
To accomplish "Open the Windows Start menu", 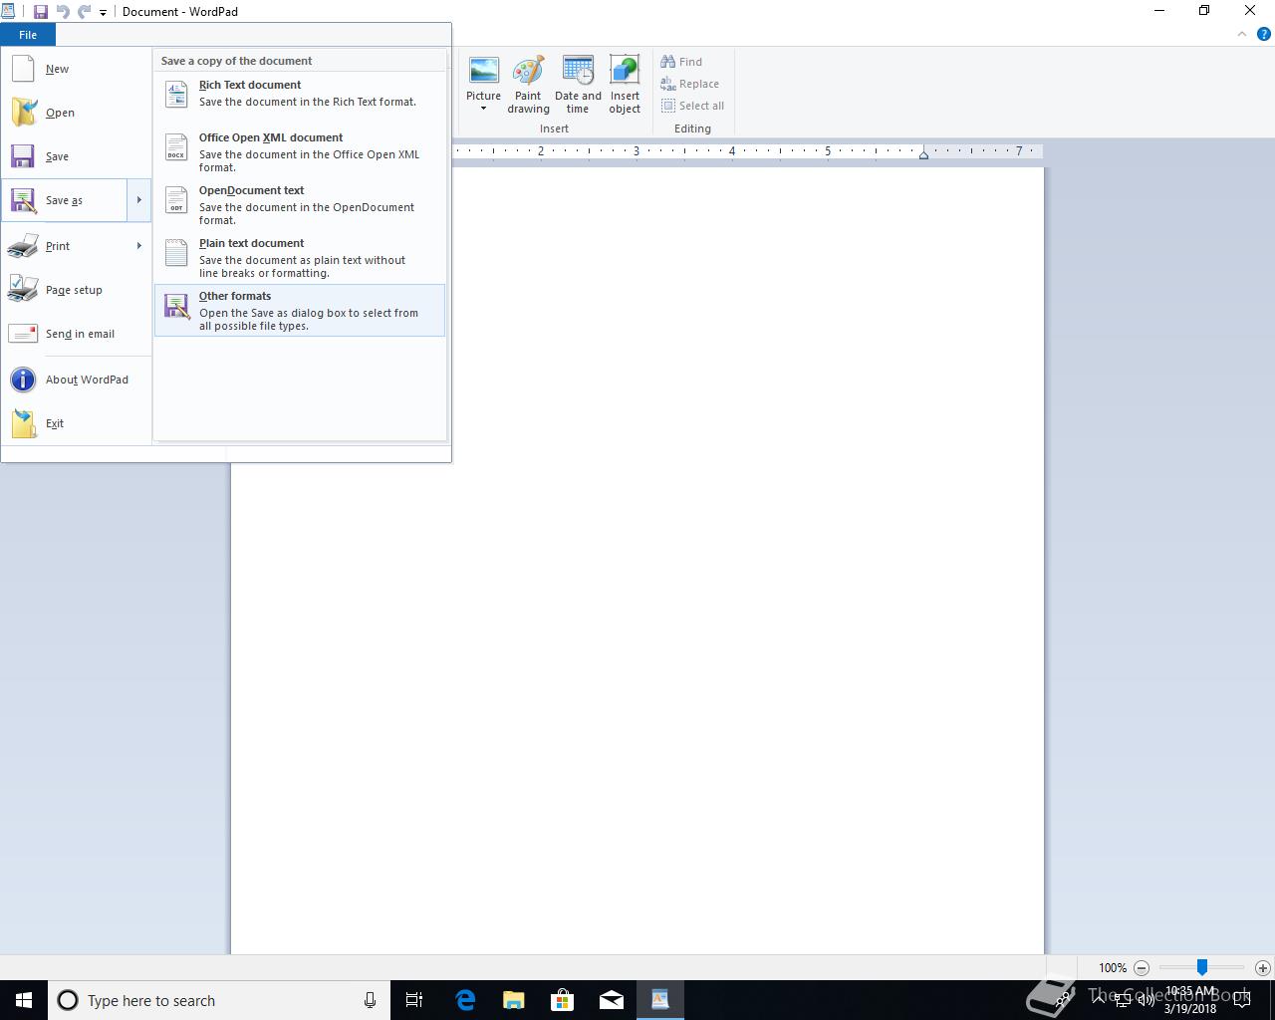I will (x=24, y=1000).
